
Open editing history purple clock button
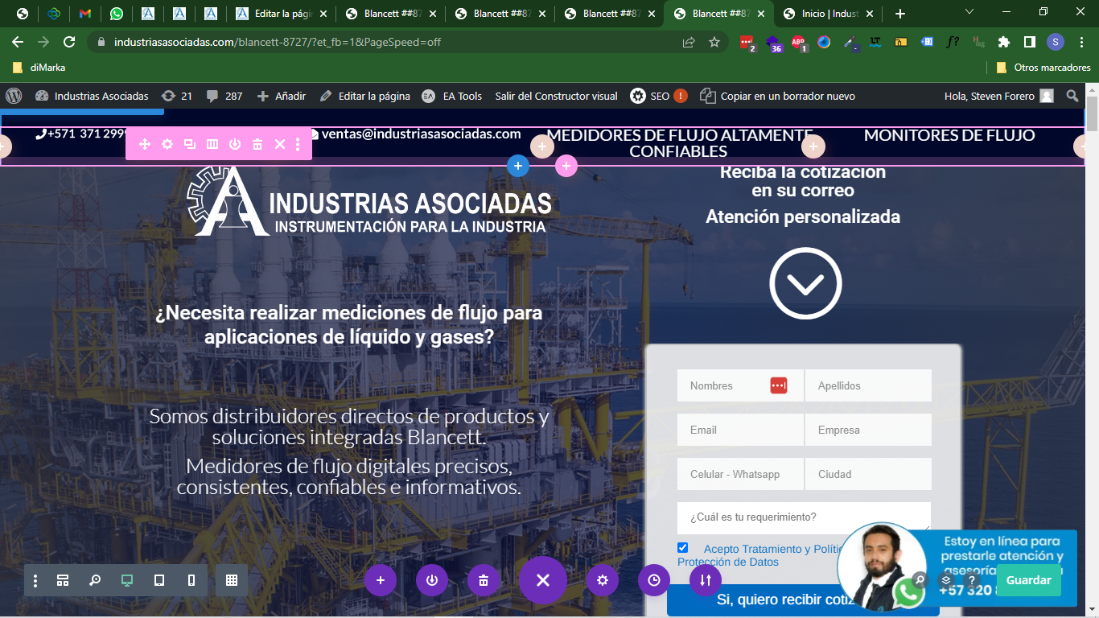(x=654, y=580)
